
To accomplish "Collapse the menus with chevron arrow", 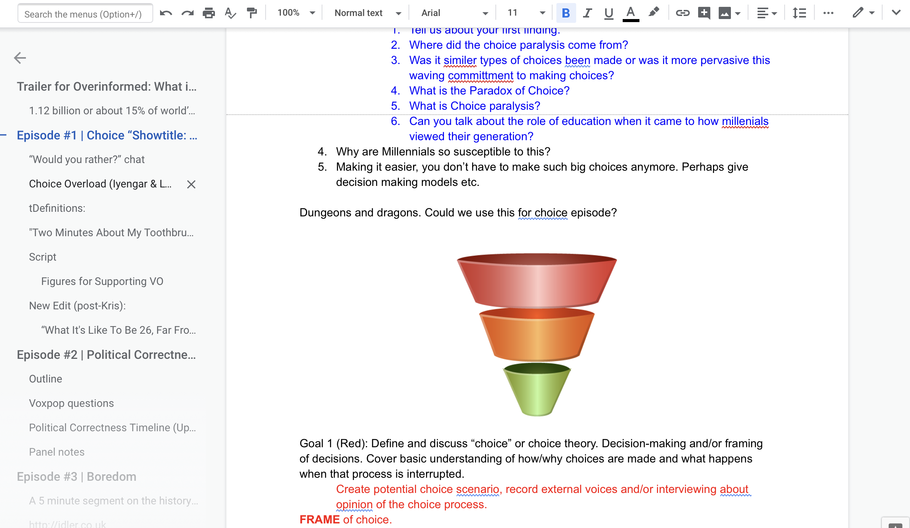I will (x=896, y=13).
